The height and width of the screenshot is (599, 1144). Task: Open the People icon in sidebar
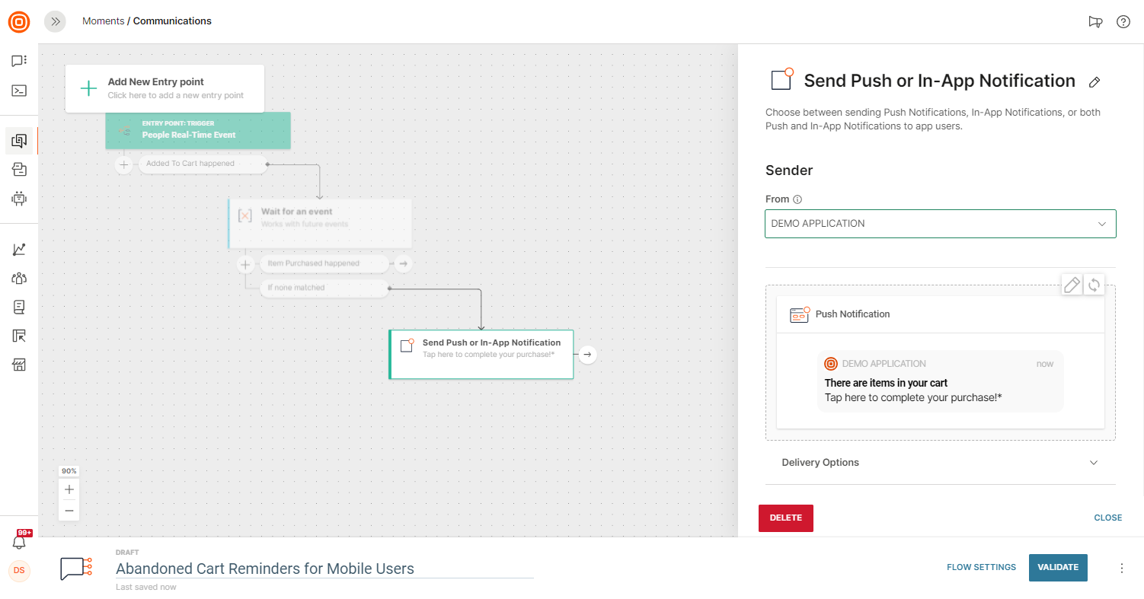click(x=19, y=279)
